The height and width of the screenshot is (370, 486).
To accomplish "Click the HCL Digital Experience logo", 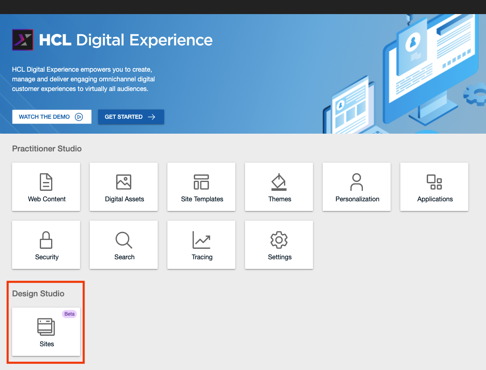I will tap(23, 40).
